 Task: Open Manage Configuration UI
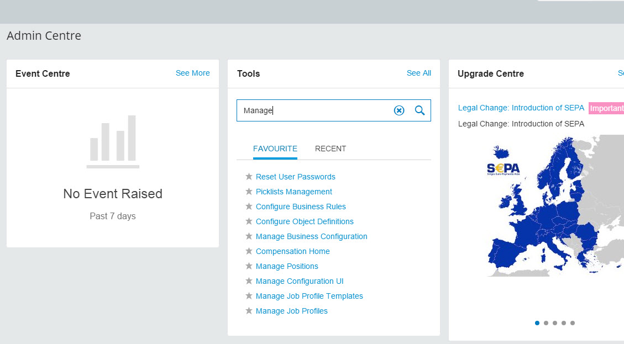coord(299,281)
